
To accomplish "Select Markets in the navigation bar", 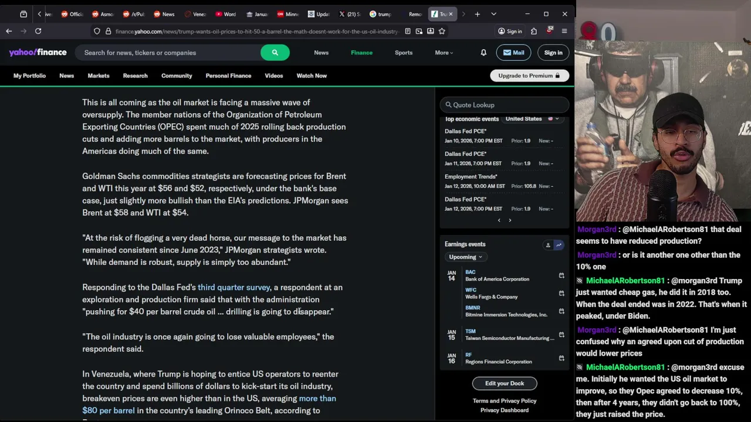I will [x=99, y=76].
